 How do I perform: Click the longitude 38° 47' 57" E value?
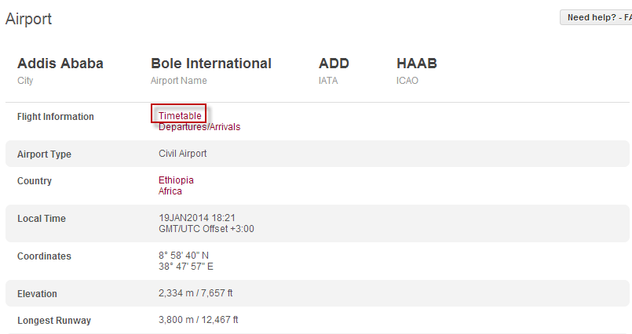[186, 267]
